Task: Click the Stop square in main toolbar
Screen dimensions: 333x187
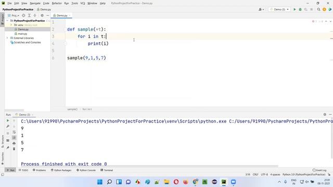Action: coord(311,9)
